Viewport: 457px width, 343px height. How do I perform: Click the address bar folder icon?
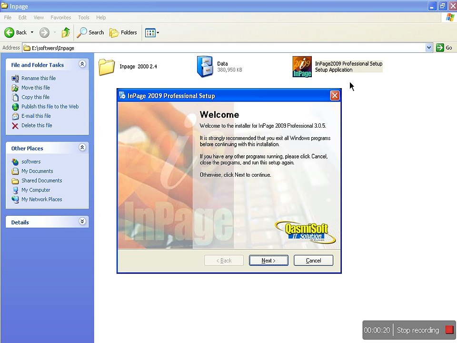click(27, 48)
